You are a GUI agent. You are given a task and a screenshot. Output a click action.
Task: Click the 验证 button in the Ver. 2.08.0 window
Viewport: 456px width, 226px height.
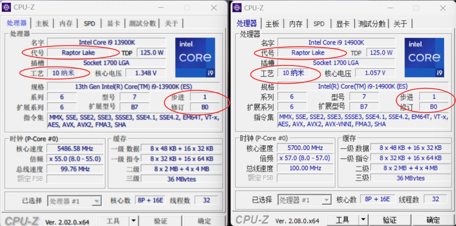(390, 220)
